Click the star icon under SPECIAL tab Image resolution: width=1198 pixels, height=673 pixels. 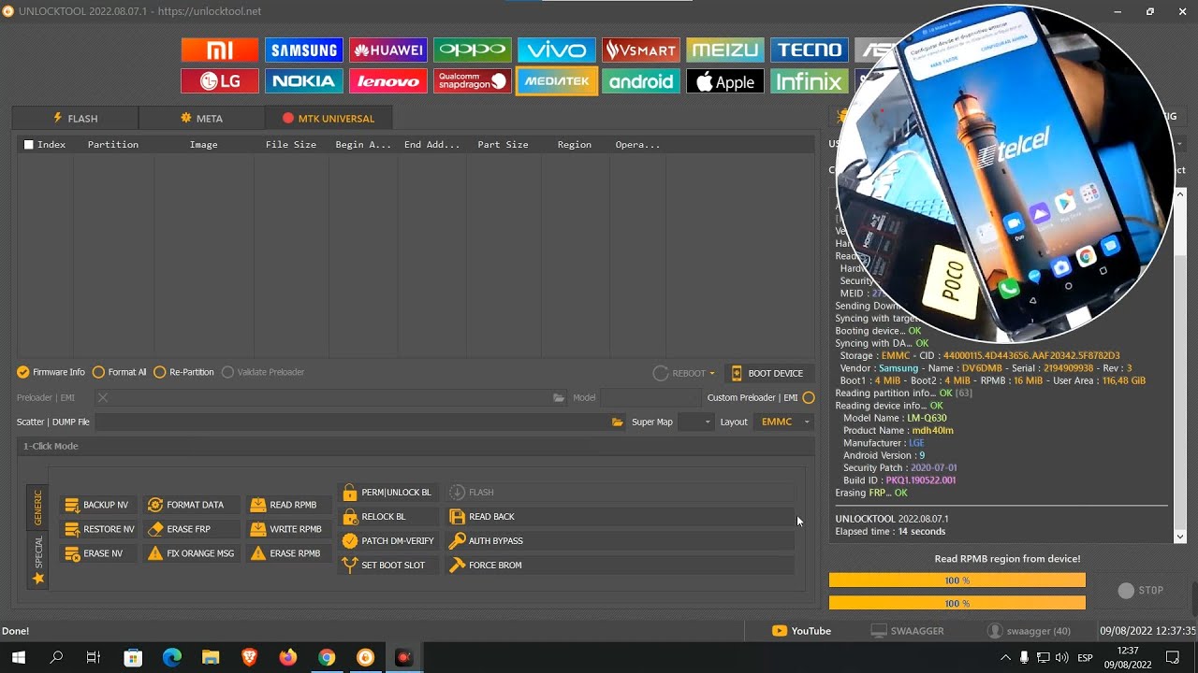[38, 579]
